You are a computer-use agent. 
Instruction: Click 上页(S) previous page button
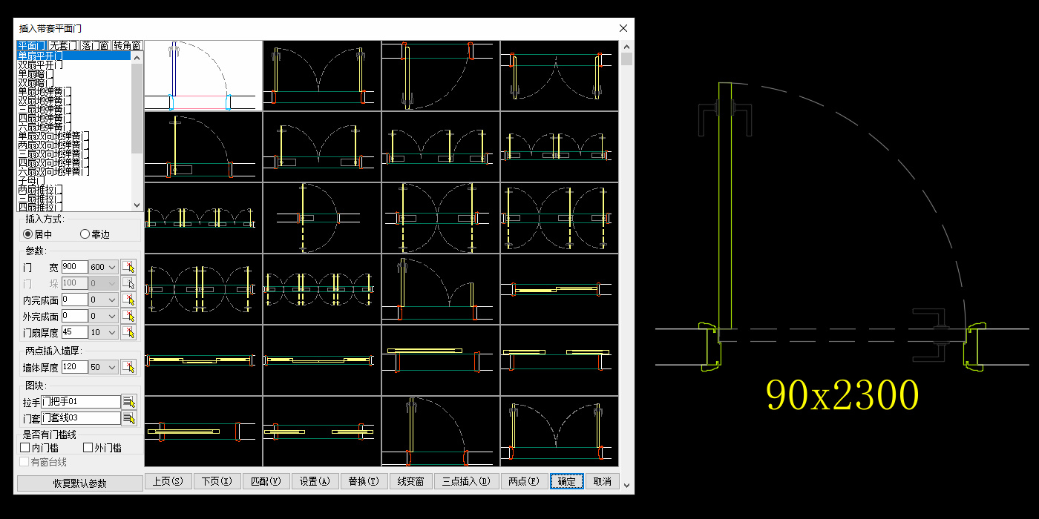pos(168,481)
